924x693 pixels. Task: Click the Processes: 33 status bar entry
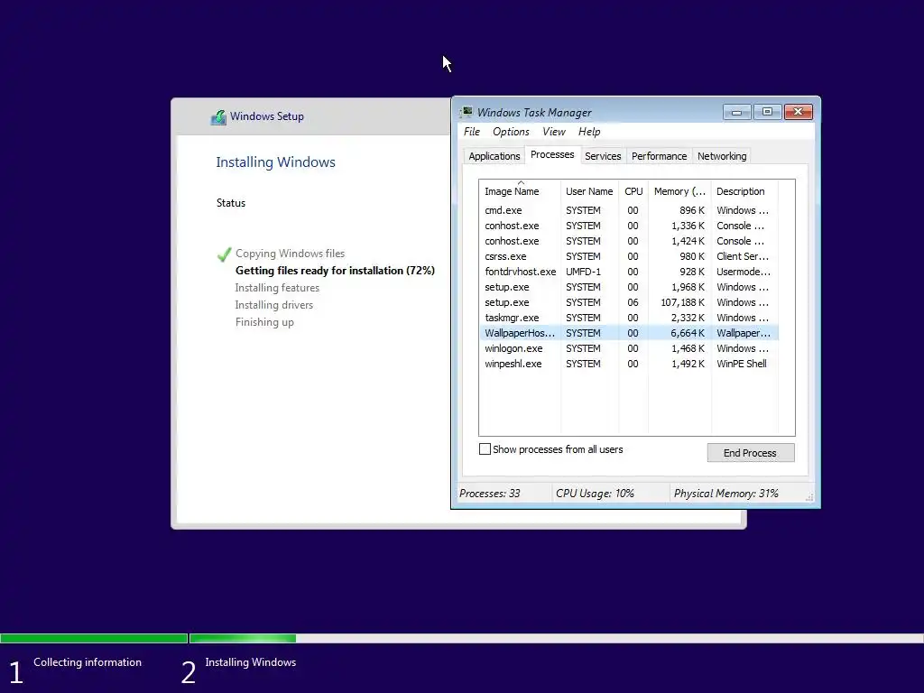click(489, 494)
